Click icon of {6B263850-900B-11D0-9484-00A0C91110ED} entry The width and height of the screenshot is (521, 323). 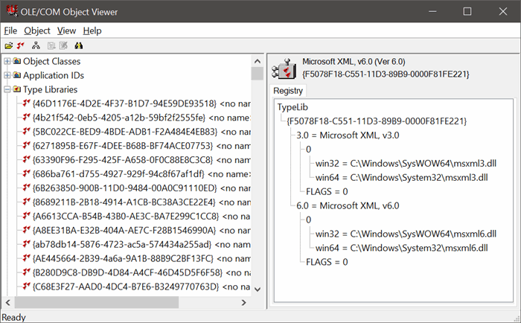pos(27,188)
